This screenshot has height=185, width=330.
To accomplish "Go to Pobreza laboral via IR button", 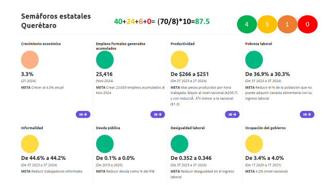I will (x=307, y=114).
